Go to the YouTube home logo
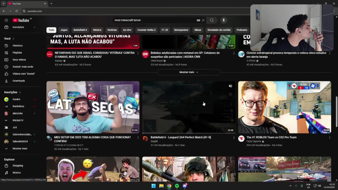 click(21, 20)
